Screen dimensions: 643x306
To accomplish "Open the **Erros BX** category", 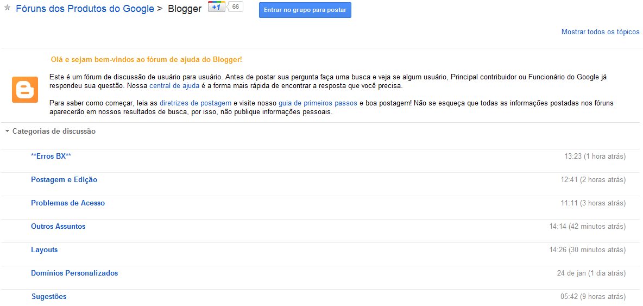I will coord(51,157).
